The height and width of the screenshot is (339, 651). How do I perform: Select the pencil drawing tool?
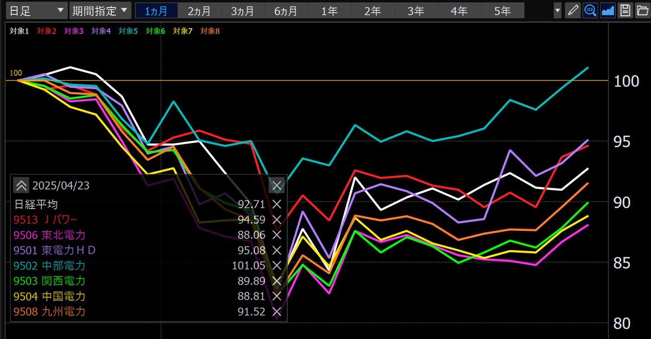point(573,10)
